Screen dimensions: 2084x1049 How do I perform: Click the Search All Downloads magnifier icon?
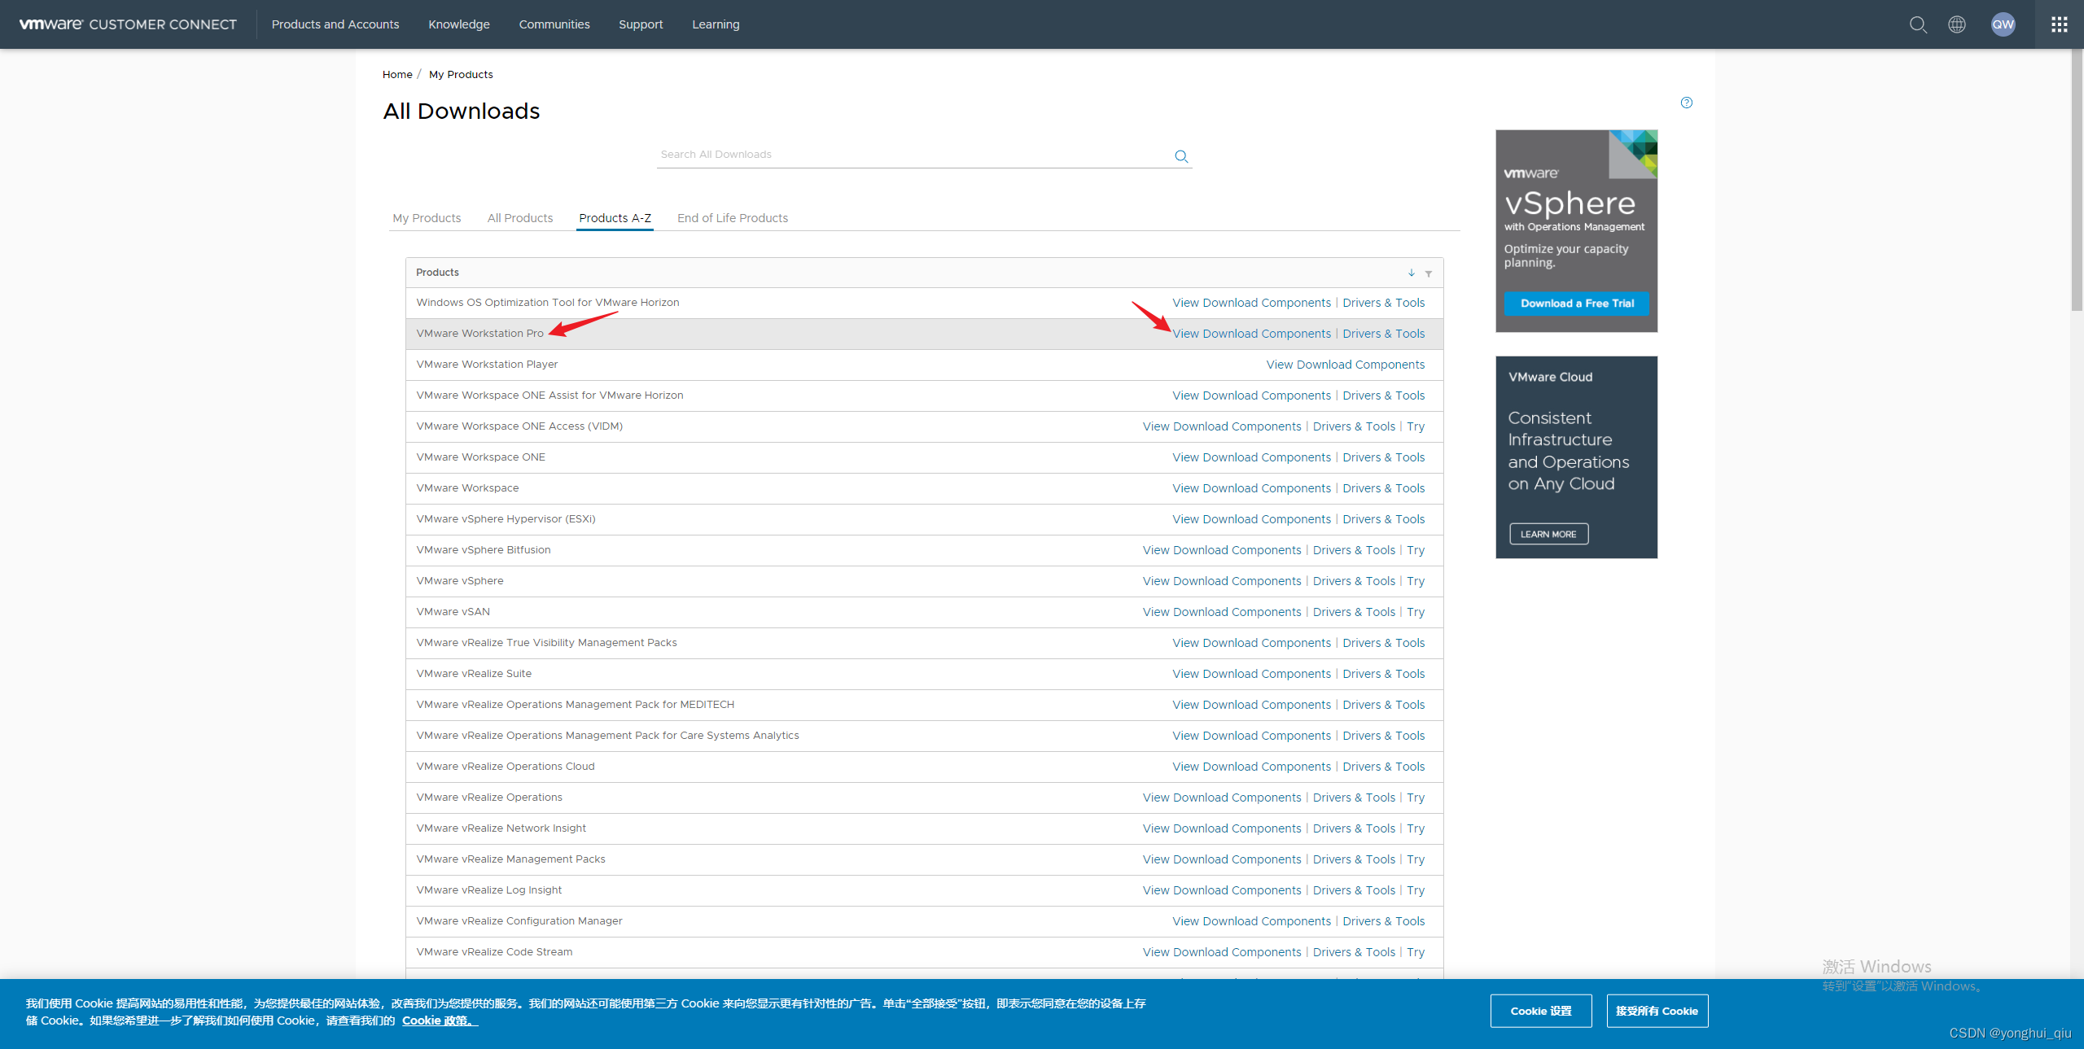pyautogui.click(x=1181, y=156)
